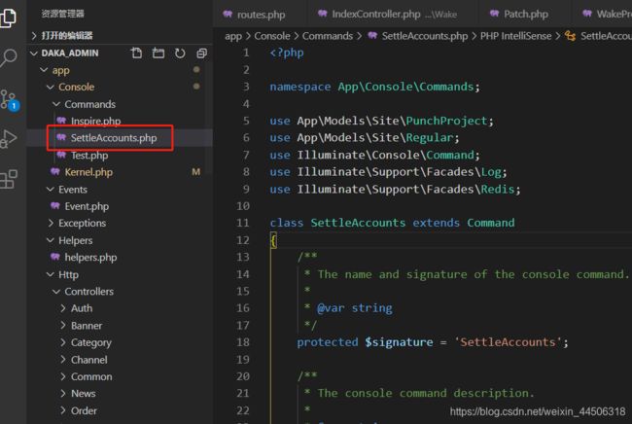The image size is (632, 424).
Task: Click 'Regular' in the line 6 use statement
Action: (x=429, y=138)
